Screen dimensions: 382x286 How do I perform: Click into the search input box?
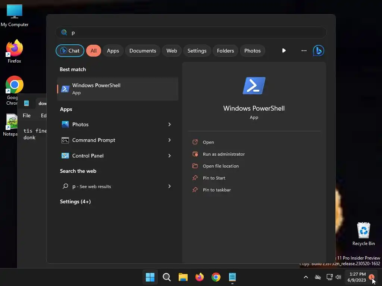191,32
